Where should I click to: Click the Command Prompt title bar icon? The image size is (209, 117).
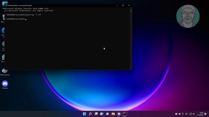point(7,6)
